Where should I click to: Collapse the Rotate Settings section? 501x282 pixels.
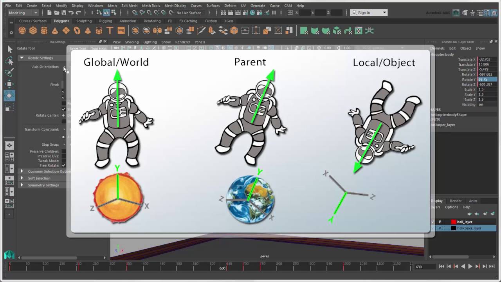pyautogui.click(x=22, y=58)
